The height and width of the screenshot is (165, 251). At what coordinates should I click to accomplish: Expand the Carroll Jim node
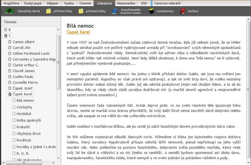point(10,48)
